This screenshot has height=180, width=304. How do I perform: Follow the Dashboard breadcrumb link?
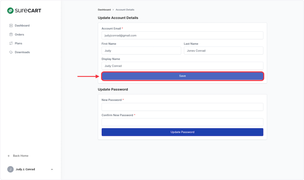point(104,10)
